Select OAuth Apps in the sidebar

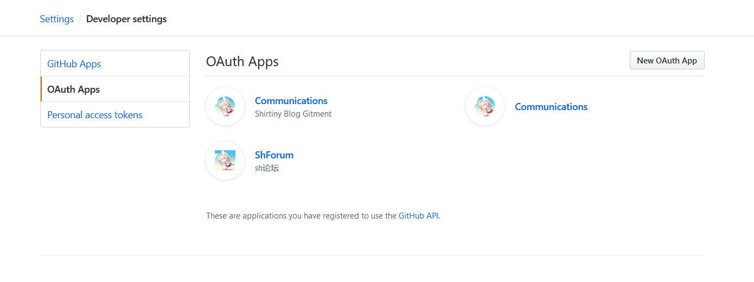(74, 89)
